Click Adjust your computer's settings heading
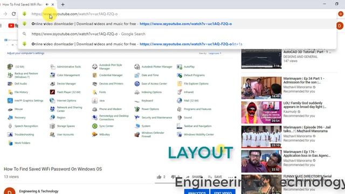 25,53
